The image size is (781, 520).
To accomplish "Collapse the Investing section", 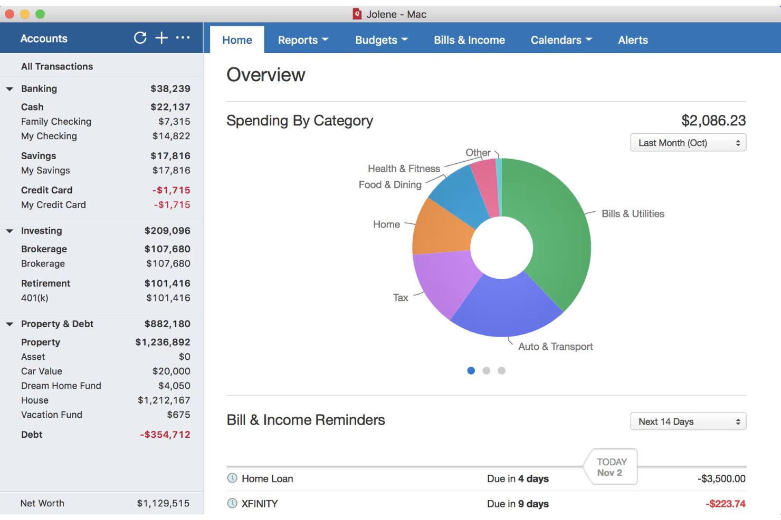I will pyautogui.click(x=9, y=230).
